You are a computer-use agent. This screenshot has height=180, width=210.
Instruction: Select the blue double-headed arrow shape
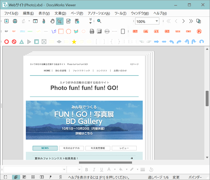coord(164,42)
